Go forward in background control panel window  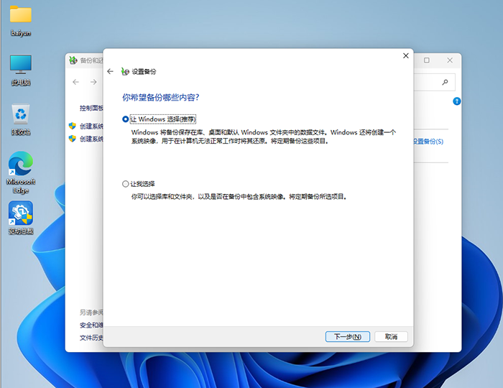pos(93,82)
